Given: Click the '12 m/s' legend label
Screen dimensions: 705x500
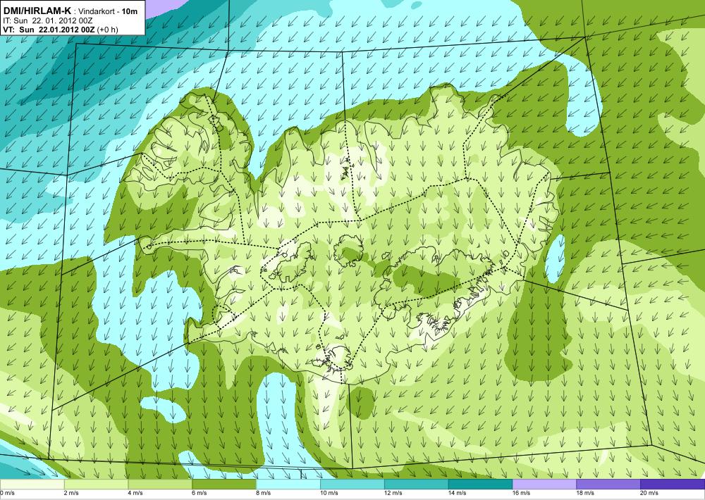Looking at the screenshot, I should (393, 493).
